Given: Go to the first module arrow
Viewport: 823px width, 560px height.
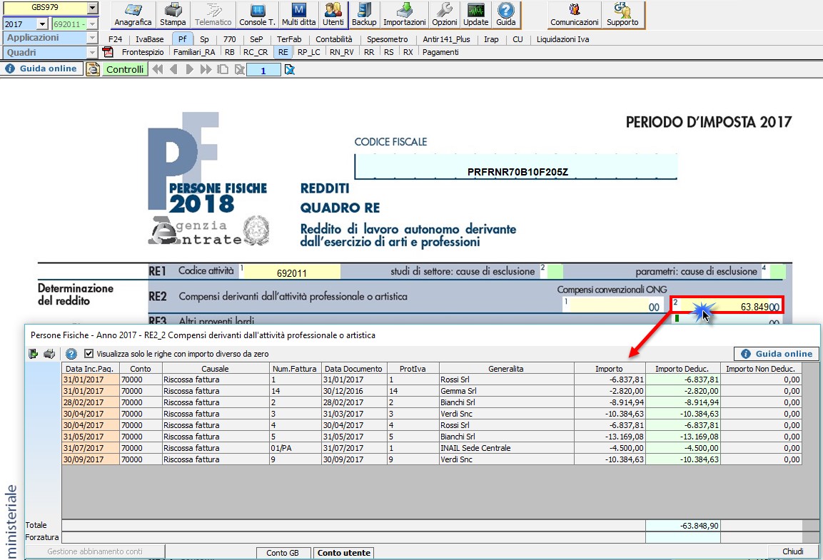Looking at the screenshot, I should 158,69.
